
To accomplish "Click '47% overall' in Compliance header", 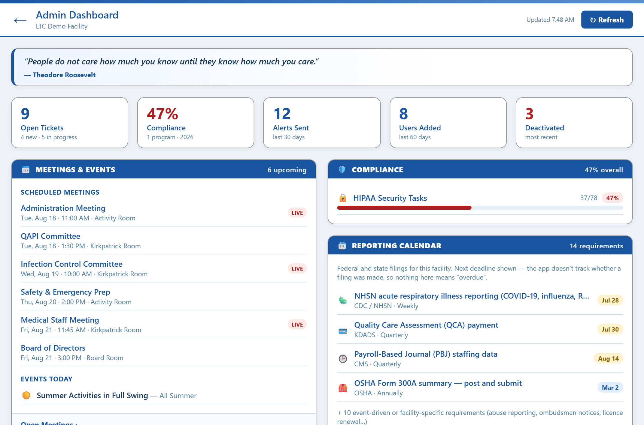I will pyautogui.click(x=603, y=170).
